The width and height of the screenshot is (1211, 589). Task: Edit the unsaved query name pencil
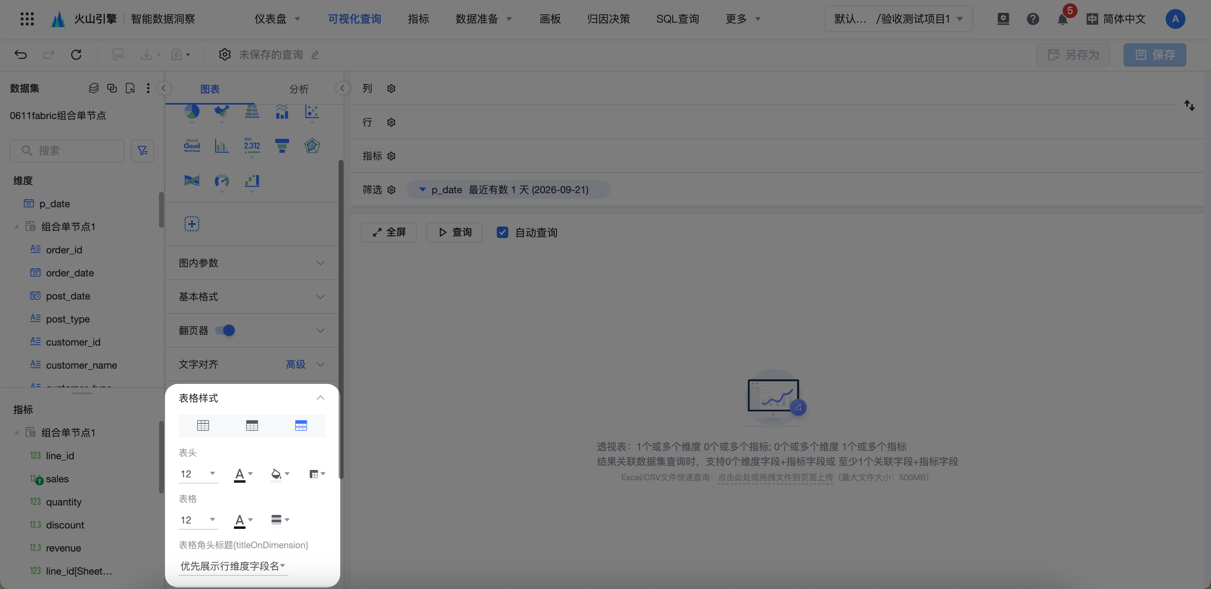point(315,55)
